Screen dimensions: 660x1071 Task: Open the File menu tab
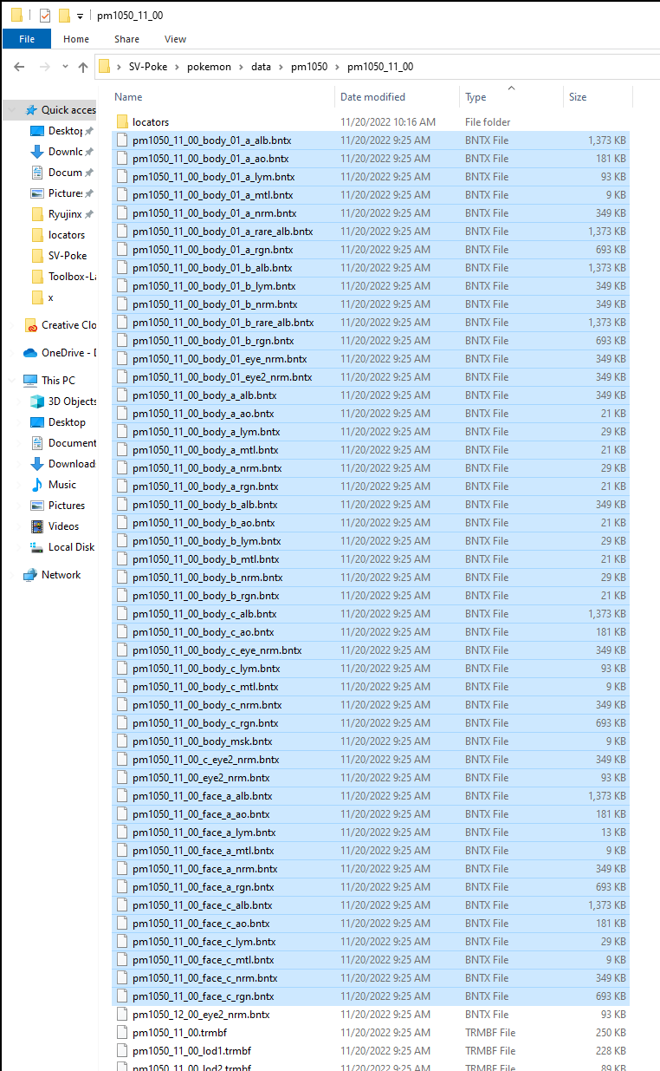(x=27, y=39)
